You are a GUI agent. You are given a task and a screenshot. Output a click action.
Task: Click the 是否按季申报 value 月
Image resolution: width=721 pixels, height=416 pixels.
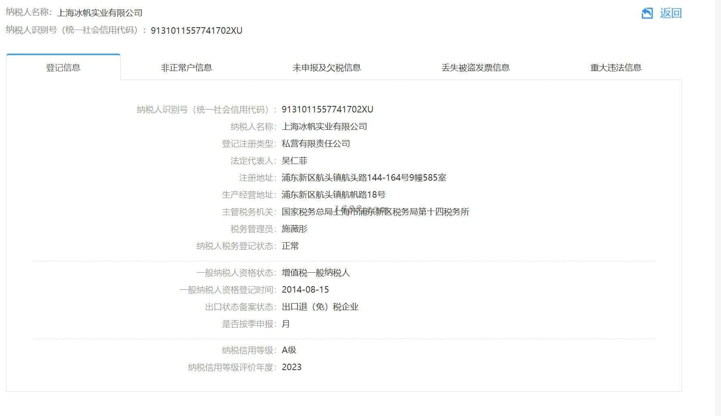point(286,324)
